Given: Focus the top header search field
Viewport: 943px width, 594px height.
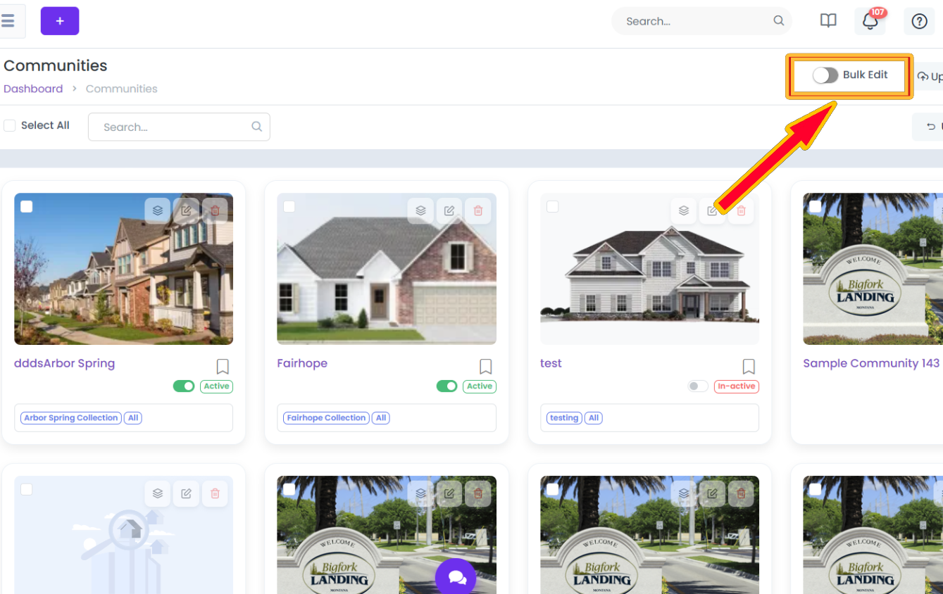Looking at the screenshot, I should (701, 21).
